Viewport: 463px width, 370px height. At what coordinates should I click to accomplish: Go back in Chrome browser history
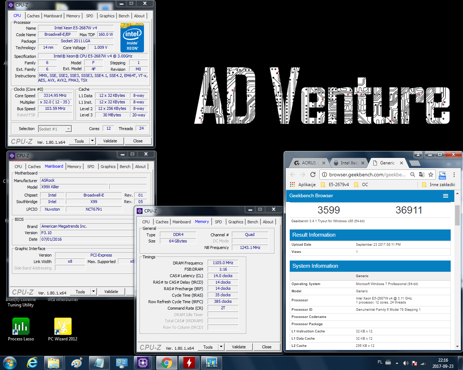pyautogui.click(x=293, y=175)
